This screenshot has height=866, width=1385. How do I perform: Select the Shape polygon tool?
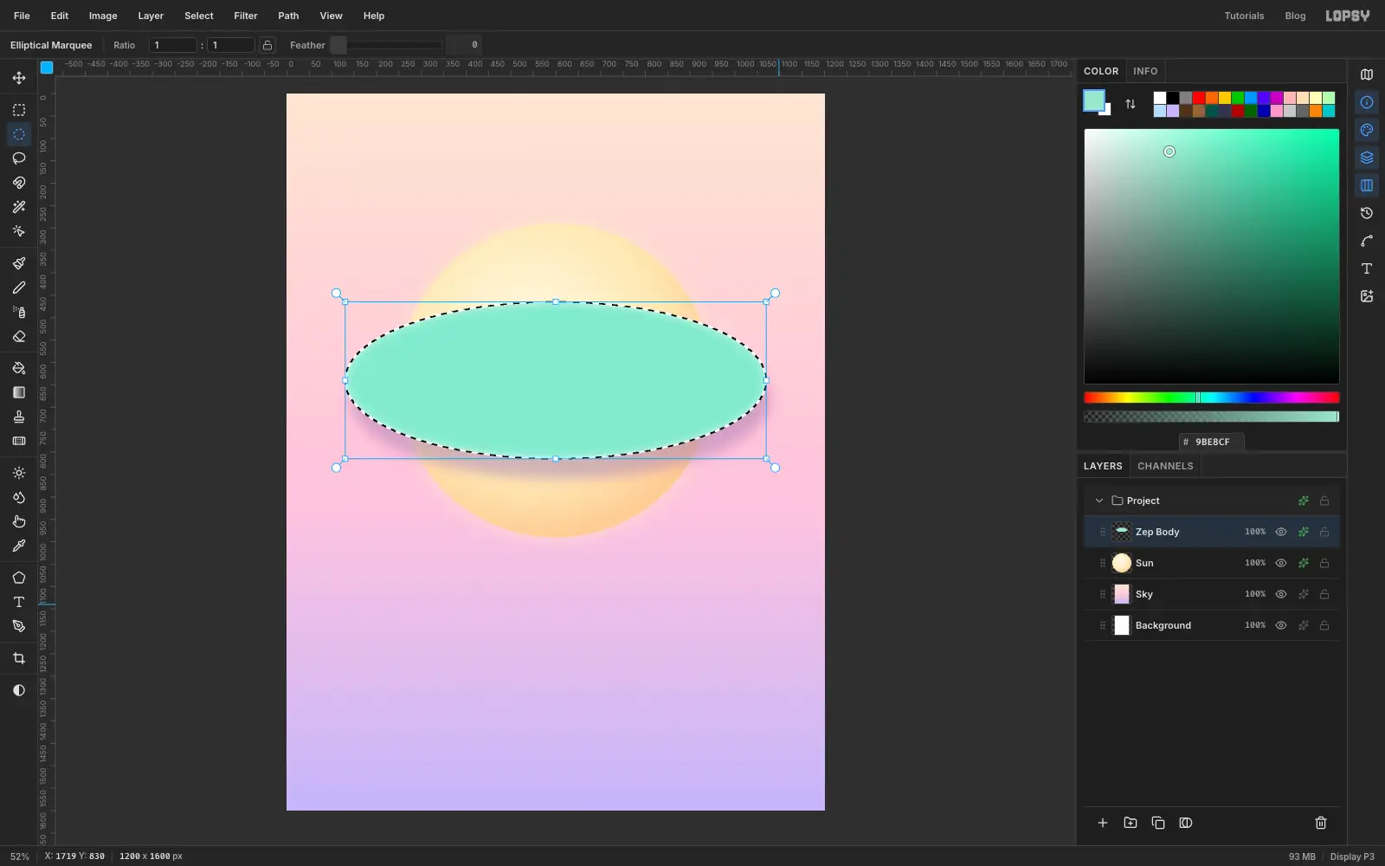[19, 578]
